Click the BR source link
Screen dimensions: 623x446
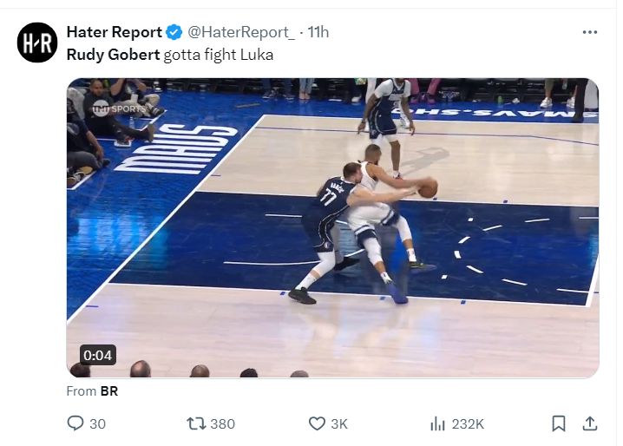[x=109, y=391]
